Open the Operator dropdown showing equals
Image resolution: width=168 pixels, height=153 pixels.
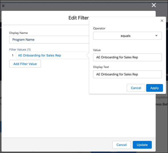click(x=127, y=36)
